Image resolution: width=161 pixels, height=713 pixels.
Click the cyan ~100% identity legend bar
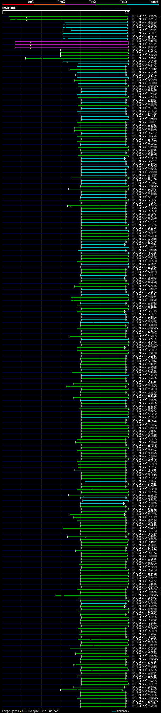click(x=143, y=5)
